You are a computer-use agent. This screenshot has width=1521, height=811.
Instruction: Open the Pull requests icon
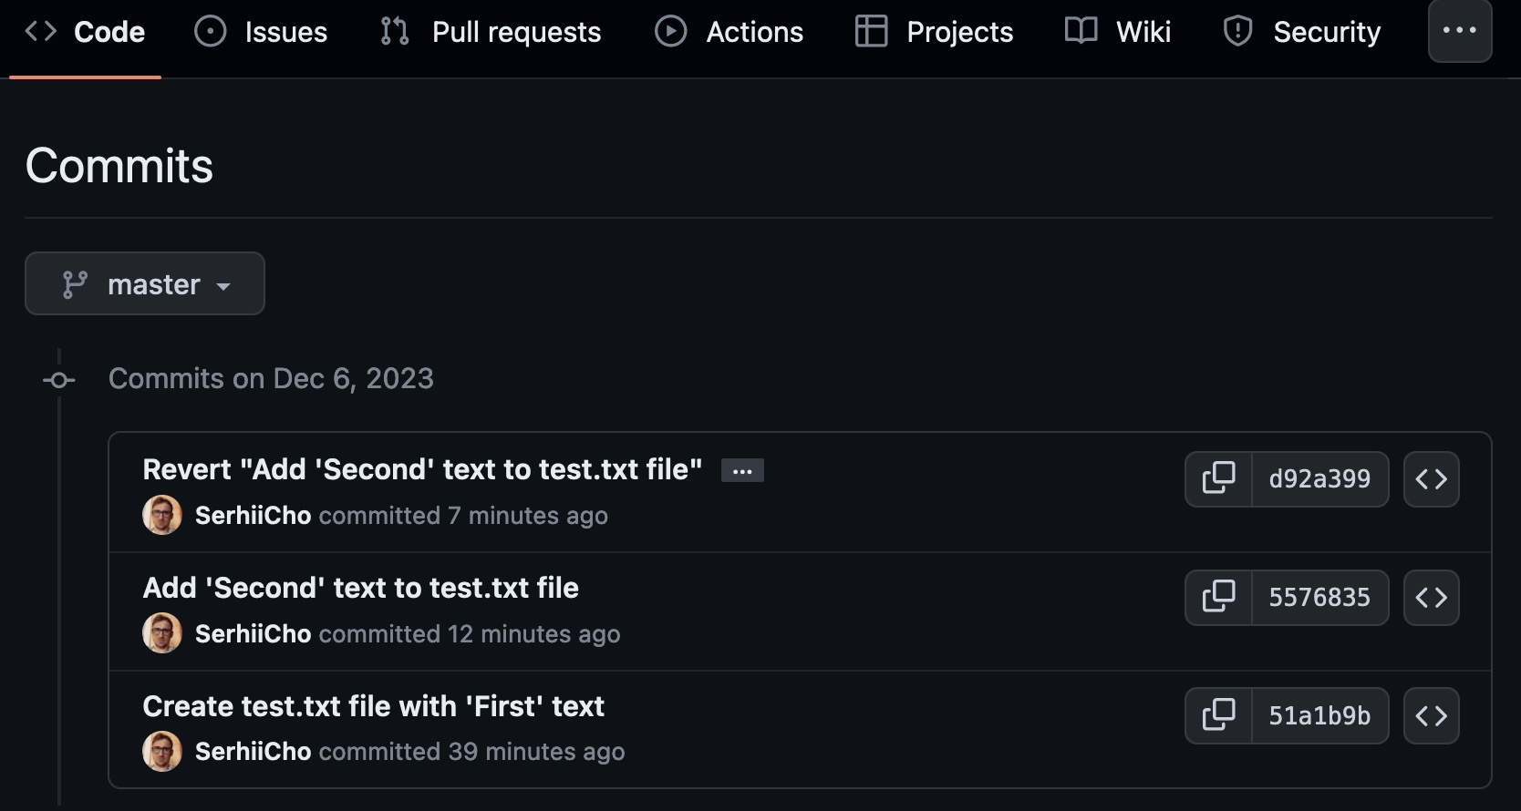(393, 31)
